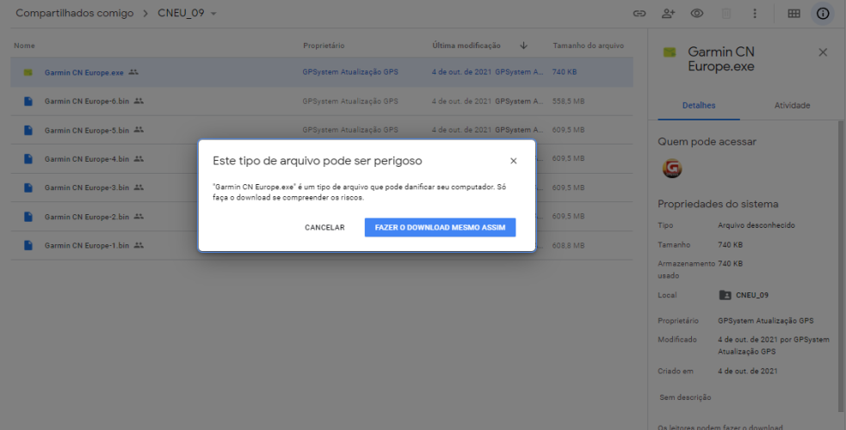Select the Garmin CN Europe.exe file row

[x=322, y=72]
